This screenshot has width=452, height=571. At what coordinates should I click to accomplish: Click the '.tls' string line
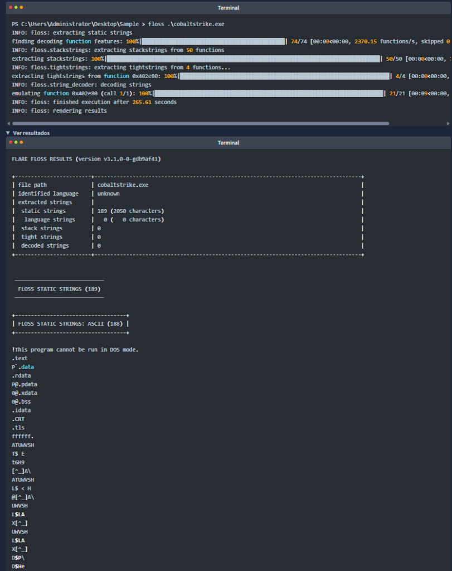(x=18, y=428)
